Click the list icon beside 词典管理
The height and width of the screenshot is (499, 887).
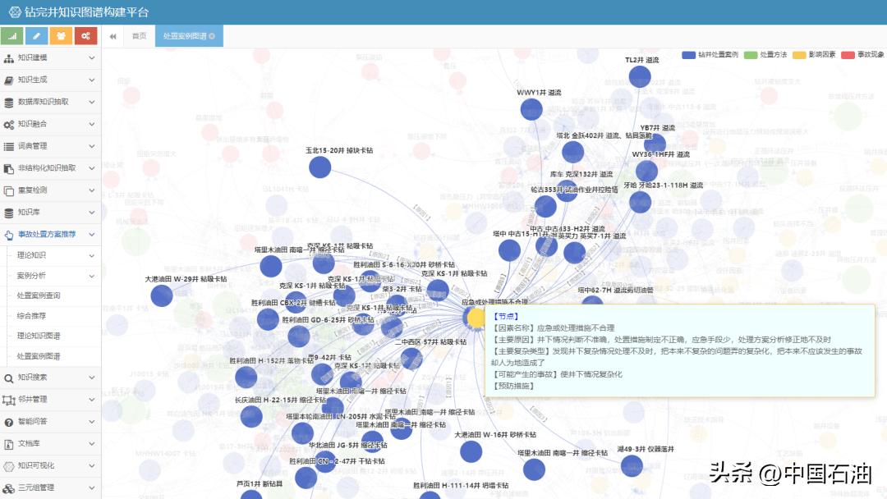(x=8, y=146)
